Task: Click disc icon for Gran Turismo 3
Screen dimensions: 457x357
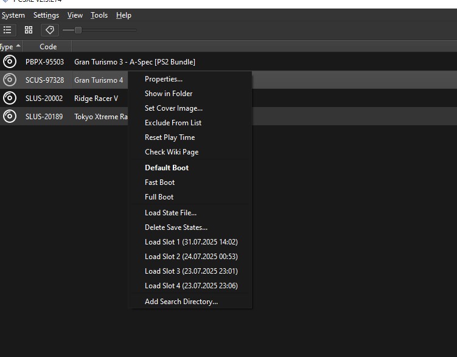Action: [10, 61]
